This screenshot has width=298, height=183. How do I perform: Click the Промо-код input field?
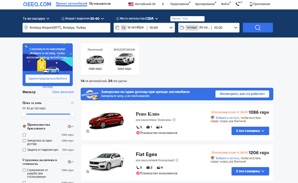(x=187, y=18)
